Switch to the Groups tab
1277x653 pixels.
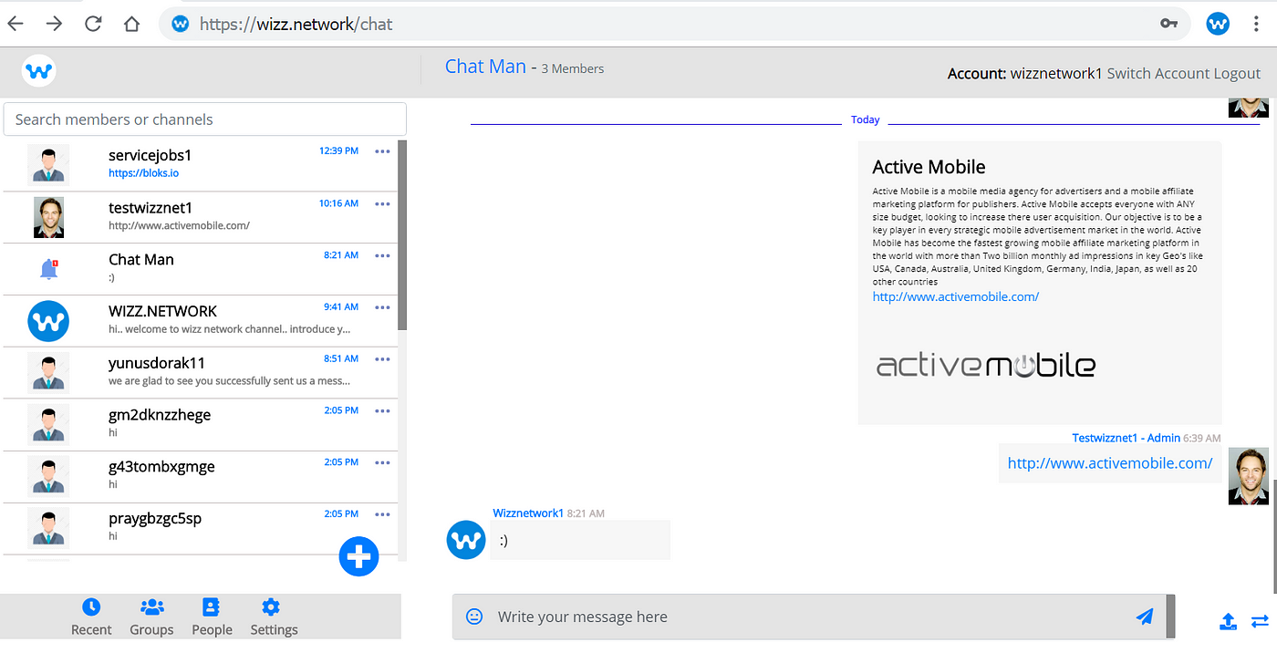151,606
